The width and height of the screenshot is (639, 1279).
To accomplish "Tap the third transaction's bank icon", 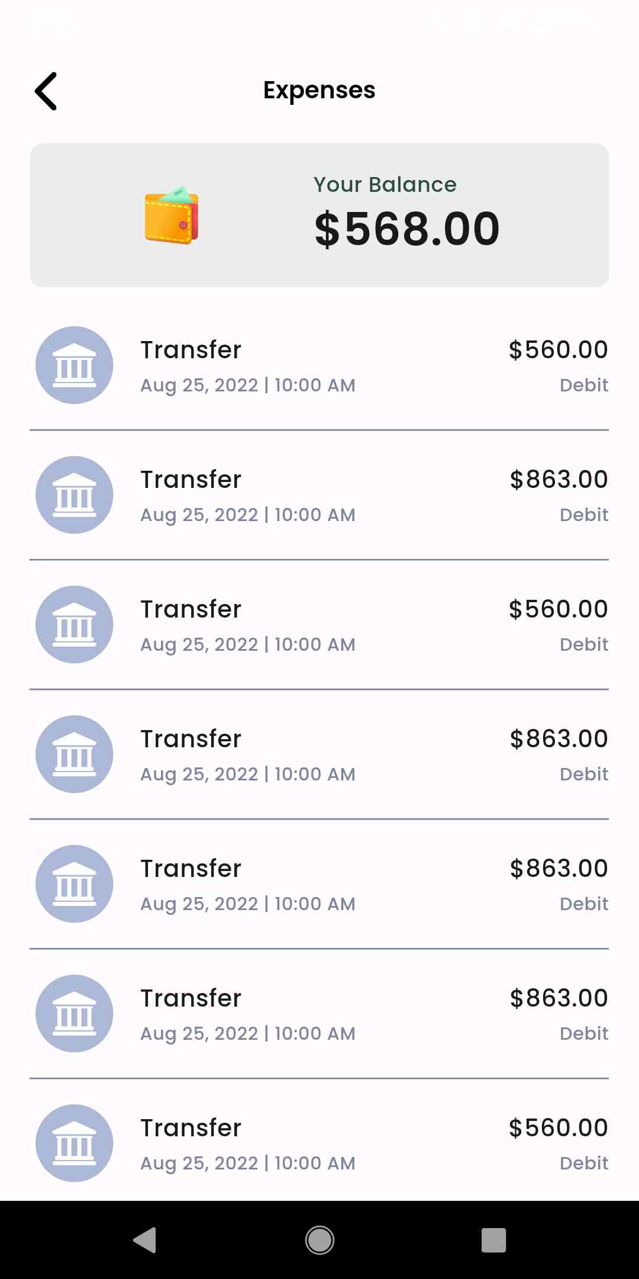I will tap(75, 625).
